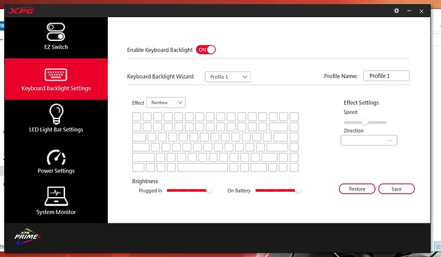Open EZ Switch section icon
Viewport: 441px width, 257px height.
[56, 32]
